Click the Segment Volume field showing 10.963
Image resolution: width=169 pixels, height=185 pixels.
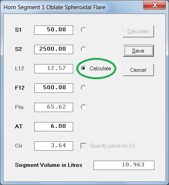(x=124, y=165)
